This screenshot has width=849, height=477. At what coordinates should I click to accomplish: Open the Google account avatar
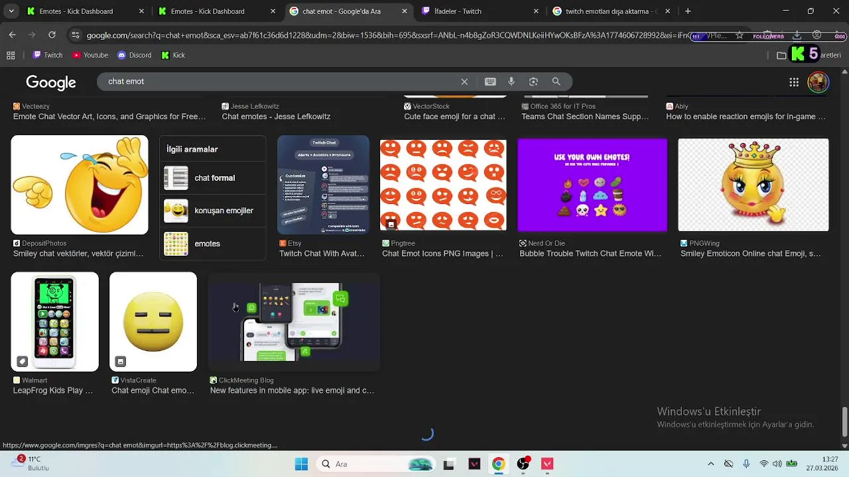[818, 82]
